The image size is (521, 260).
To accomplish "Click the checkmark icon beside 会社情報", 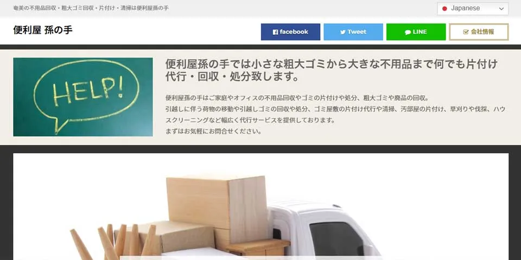I will [466, 32].
